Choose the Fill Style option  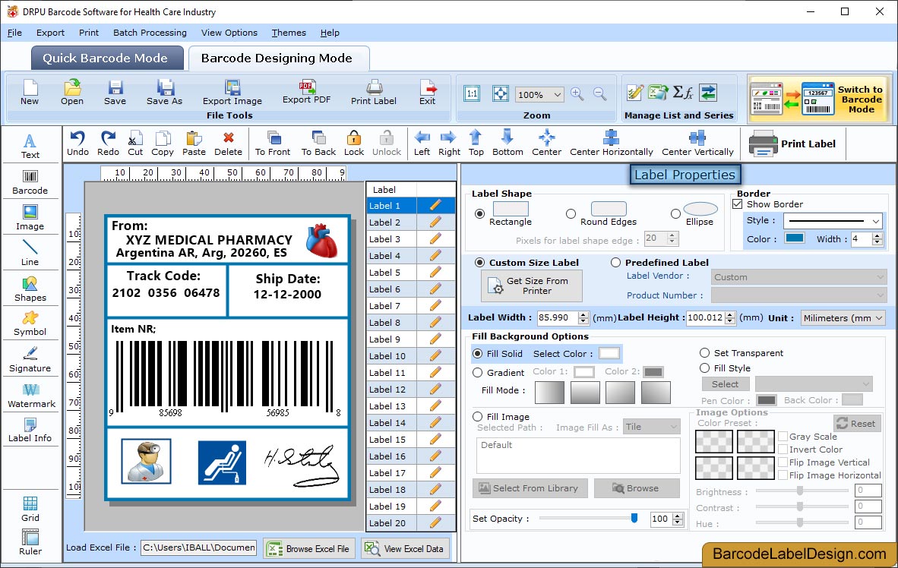point(704,368)
